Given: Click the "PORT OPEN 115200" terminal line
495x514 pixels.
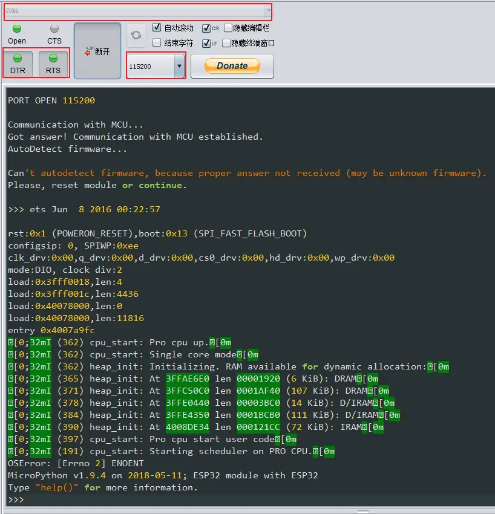Looking at the screenshot, I should (51, 100).
